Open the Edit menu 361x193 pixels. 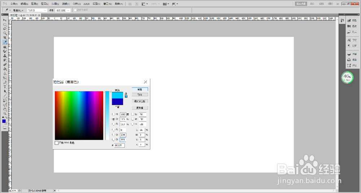click(24, 4)
